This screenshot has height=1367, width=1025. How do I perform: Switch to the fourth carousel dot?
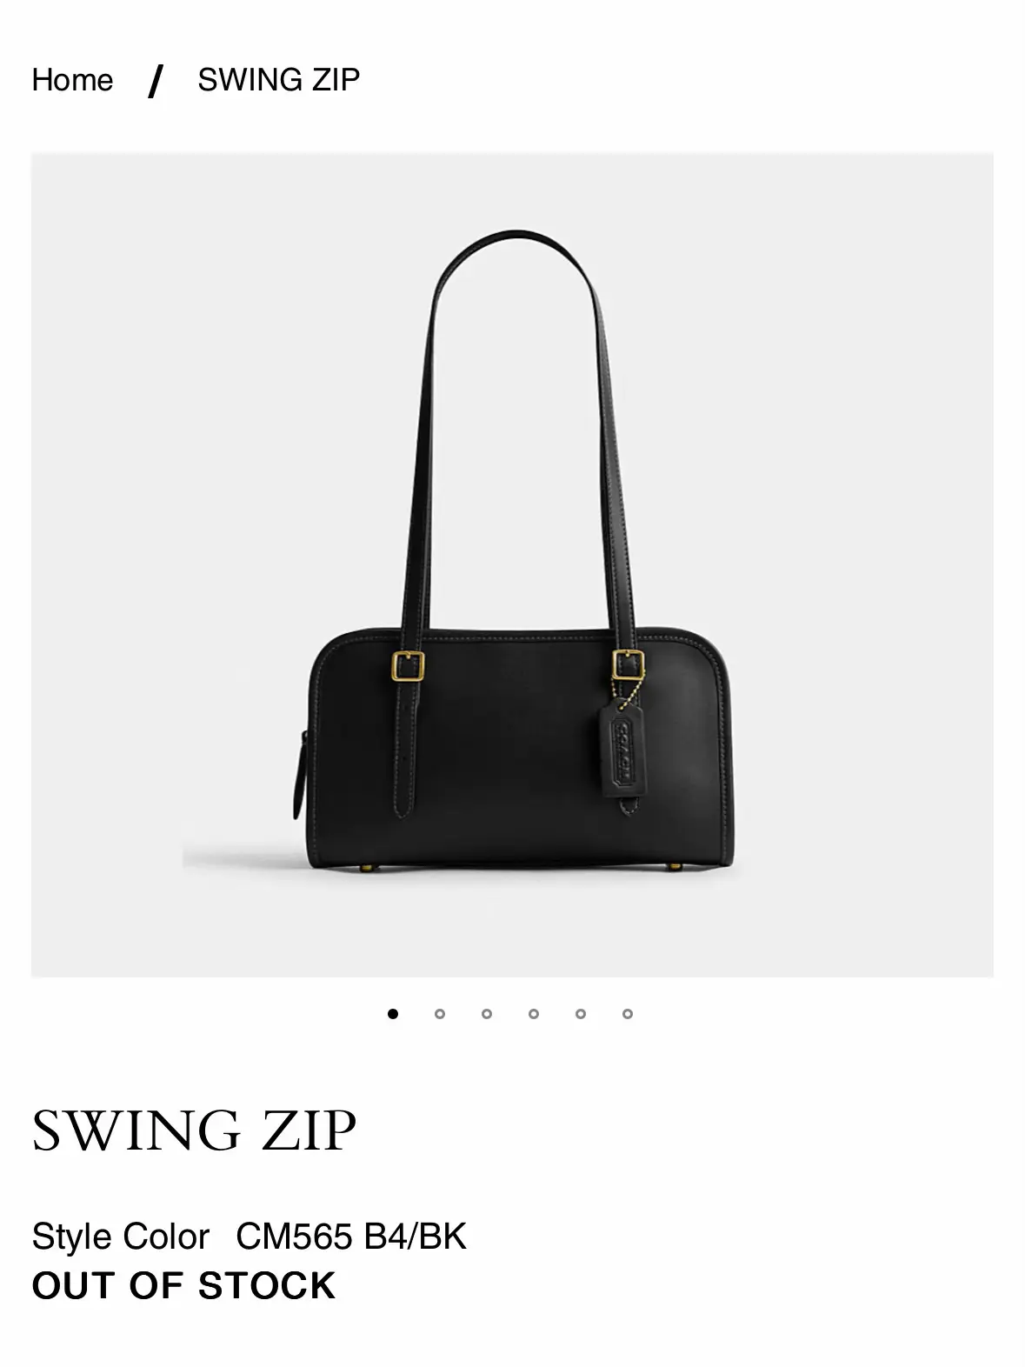click(x=534, y=1013)
